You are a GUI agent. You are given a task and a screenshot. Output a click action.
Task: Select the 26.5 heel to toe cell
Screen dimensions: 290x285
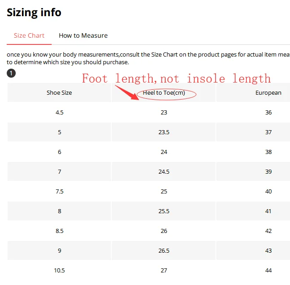pyautogui.click(x=164, y=250)
